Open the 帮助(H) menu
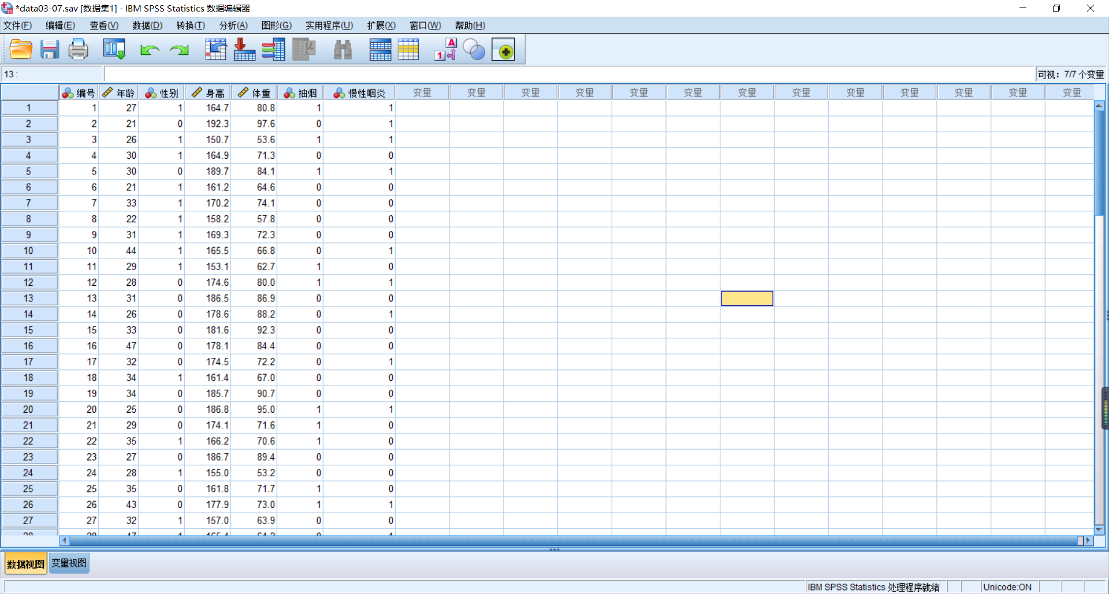Image resolution: width=1109 pixels, height=594 pixels. [x=470, y=25]
